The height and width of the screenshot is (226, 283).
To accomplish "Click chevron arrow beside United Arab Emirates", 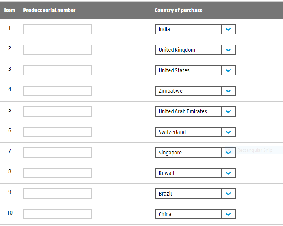I will click(228, 111).
